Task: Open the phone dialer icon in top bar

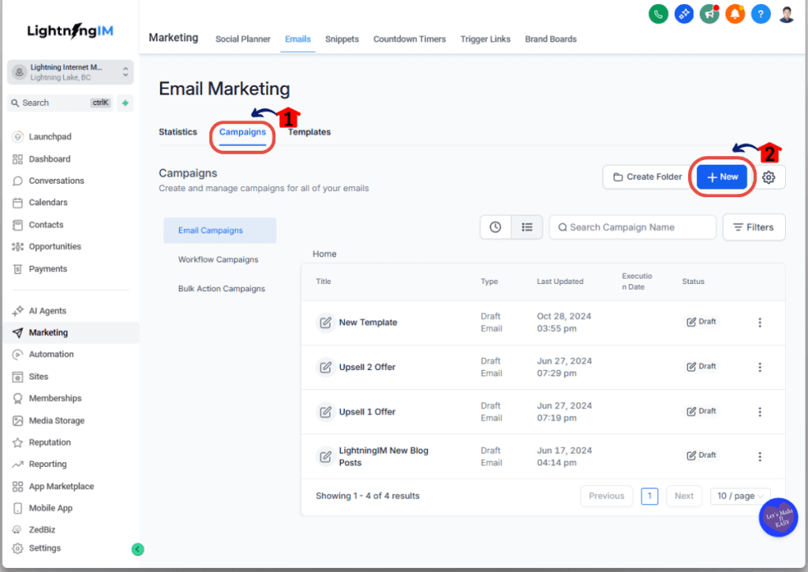Action: [658, 13]
